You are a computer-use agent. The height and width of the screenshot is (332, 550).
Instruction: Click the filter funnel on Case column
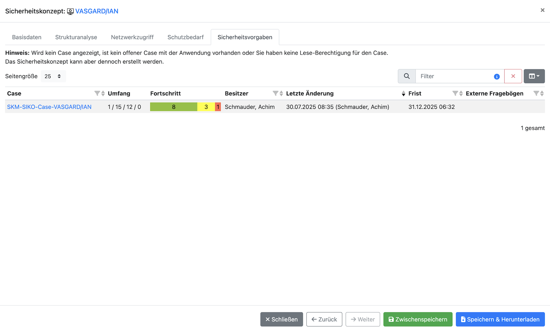tap(97, 93)
